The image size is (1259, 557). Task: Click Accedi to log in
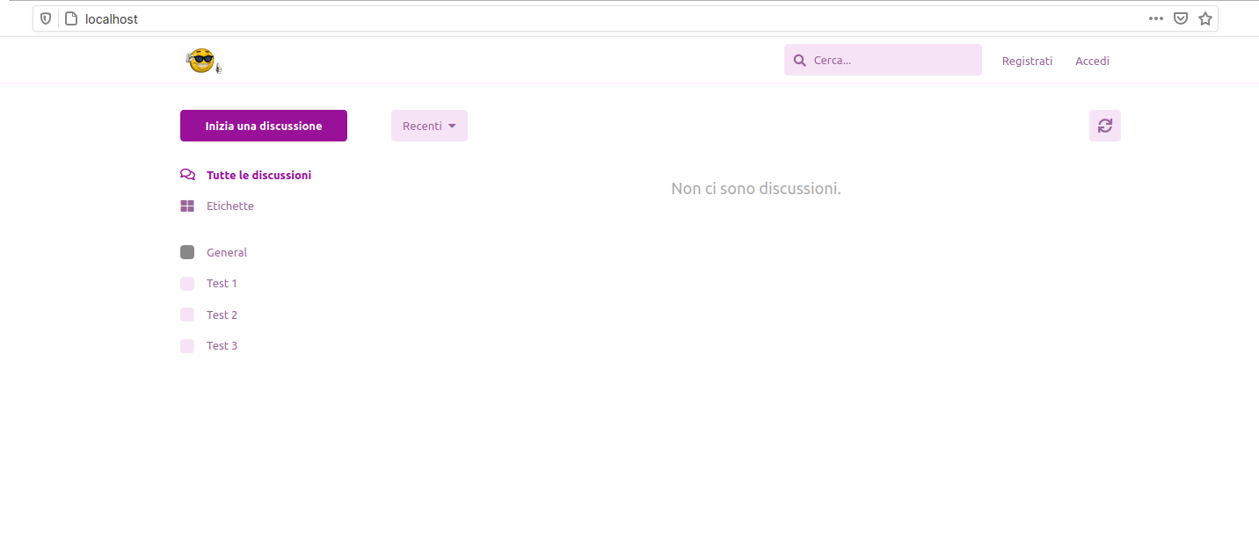[1092, 61]
